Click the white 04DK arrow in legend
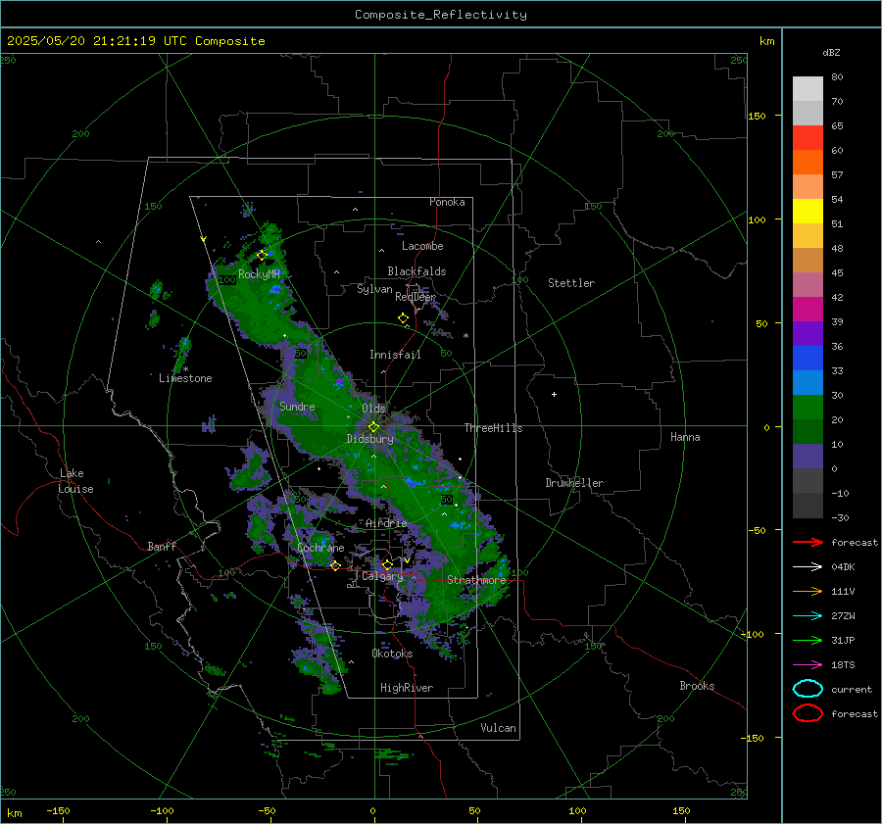The image size is (882, 824). pyautogui.click(x=808, y=567)
